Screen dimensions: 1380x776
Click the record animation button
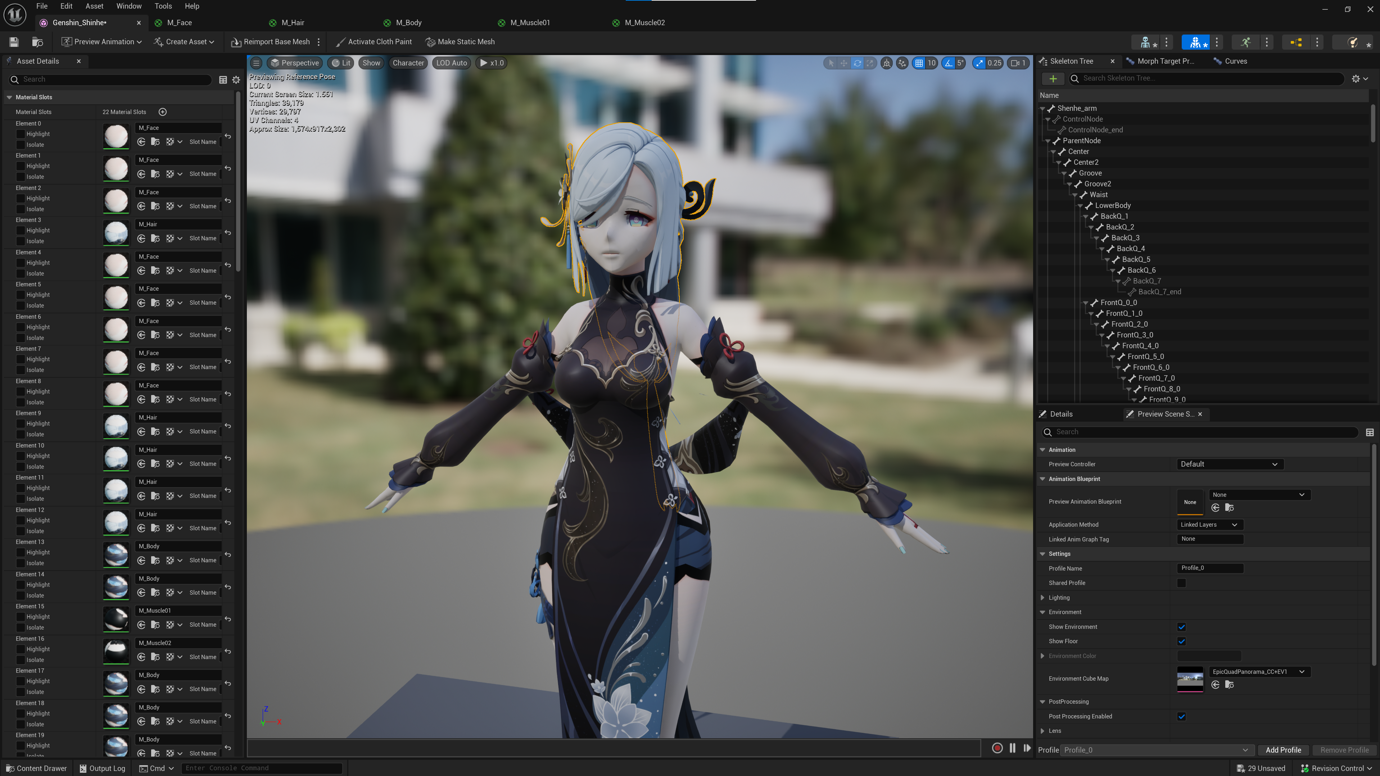[x=997, y=748]
